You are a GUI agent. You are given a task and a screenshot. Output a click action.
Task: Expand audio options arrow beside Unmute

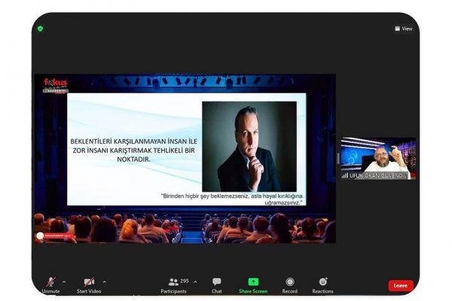(x=64, y=282)
